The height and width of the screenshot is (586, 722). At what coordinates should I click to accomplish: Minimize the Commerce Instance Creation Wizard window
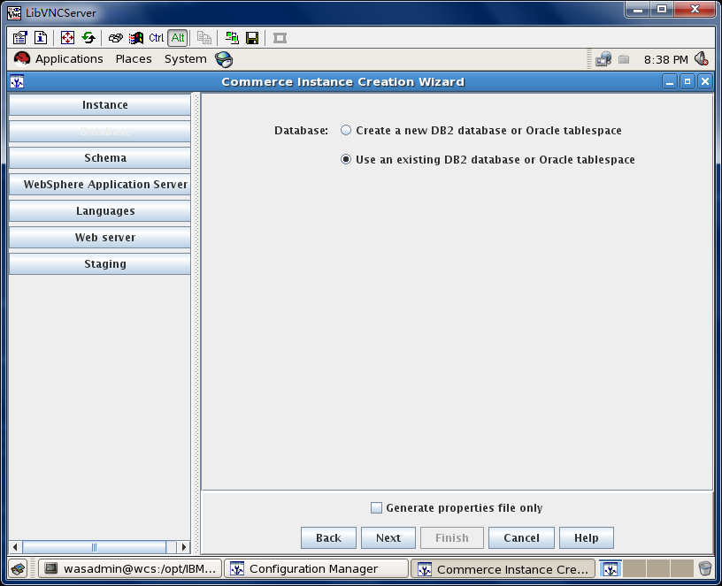tap(670, 82)
